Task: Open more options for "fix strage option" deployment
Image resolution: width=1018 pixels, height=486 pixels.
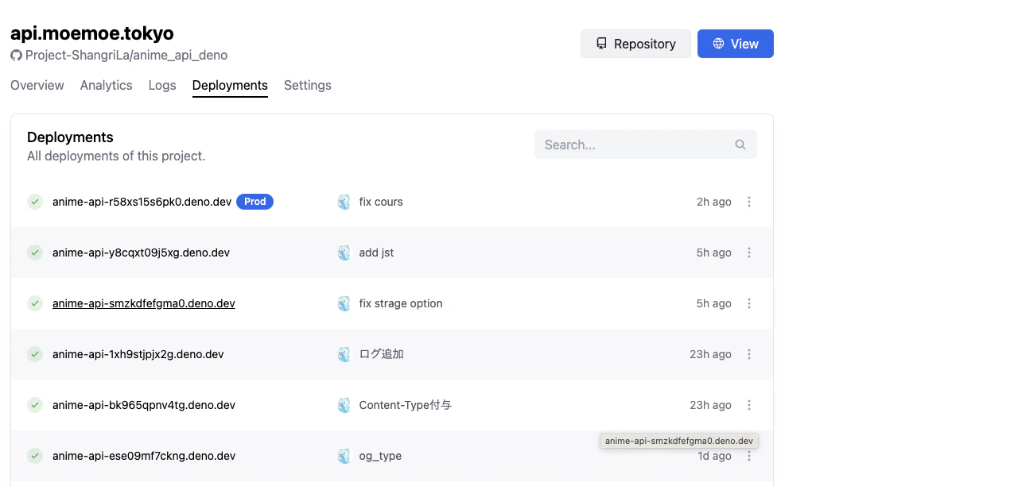Action: click(749, 303)
